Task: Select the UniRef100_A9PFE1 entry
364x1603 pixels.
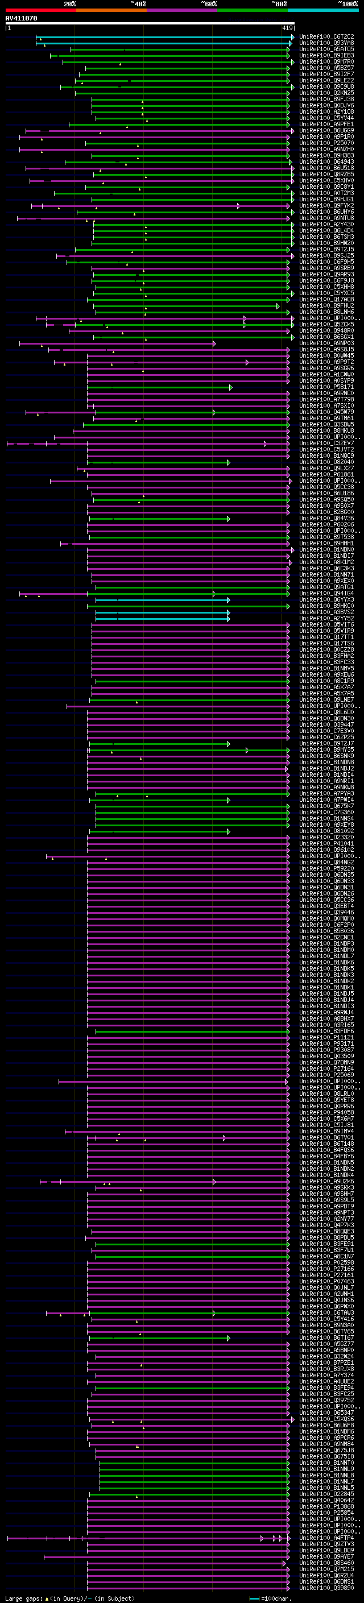Action: click(x=326, y=125)
